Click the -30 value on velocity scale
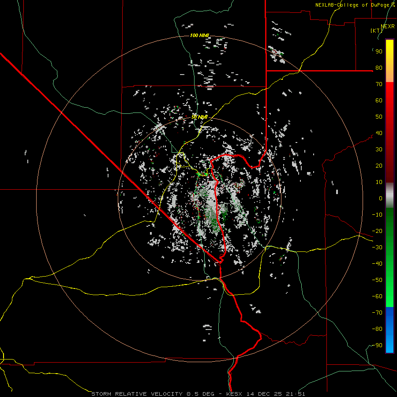The image size is (397, 397). (x=377, y=247)
